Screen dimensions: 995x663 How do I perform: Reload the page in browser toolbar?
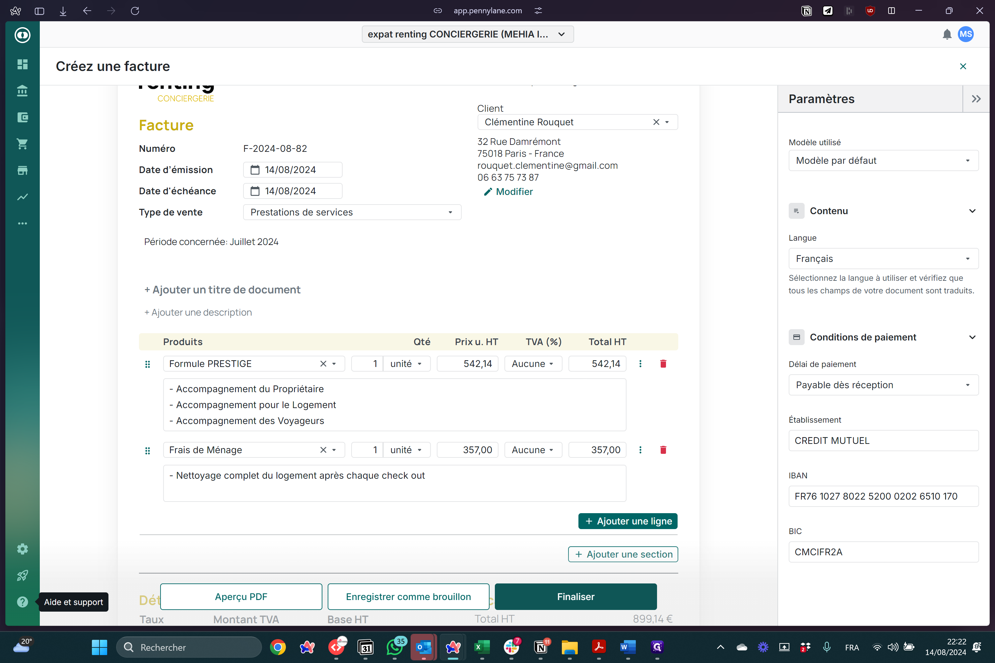click(x=135, y=11)
